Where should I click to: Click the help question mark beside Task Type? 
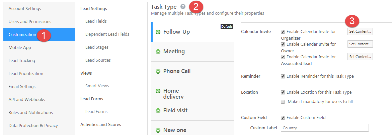click(x=182, y=7)
